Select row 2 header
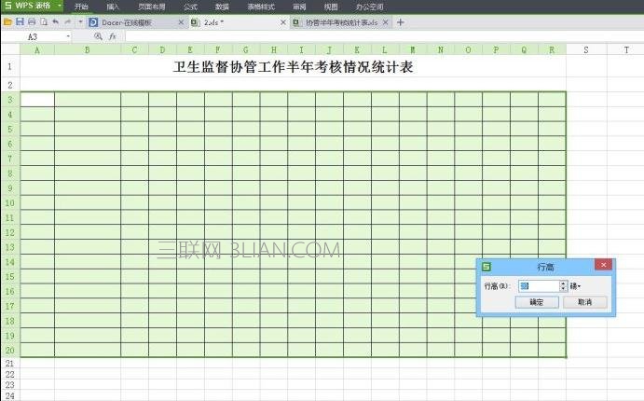 tap(10, 85)
